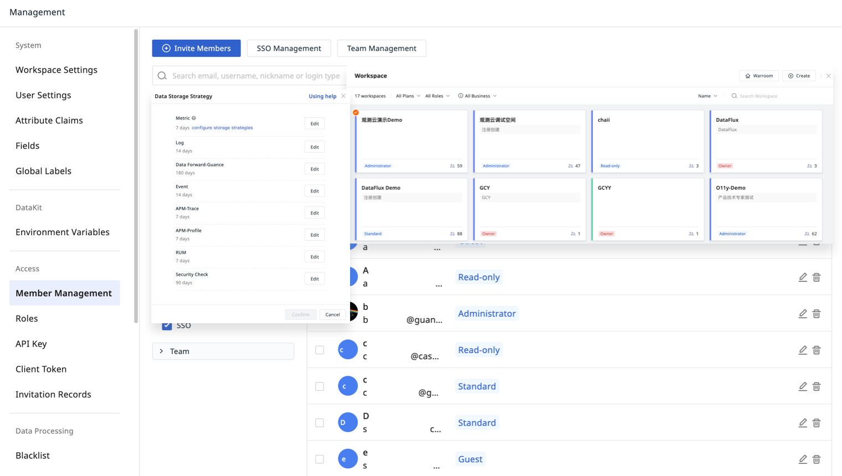Screen dimensions: 842x476
Task: Click the blue avatar of member e
Action: pos(348,459)
